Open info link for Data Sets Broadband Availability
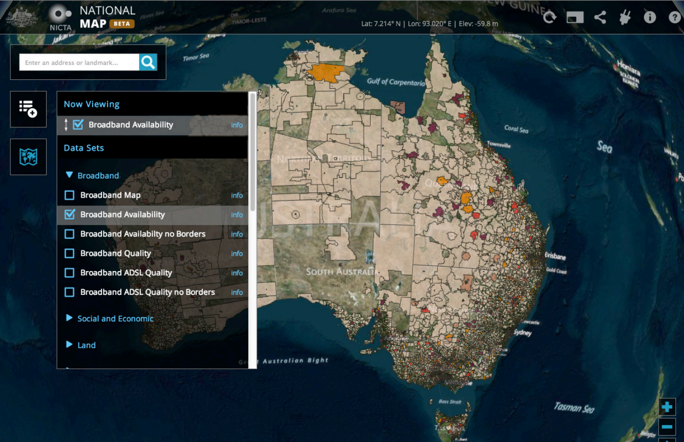684x442 pixels. [x=237, y=215]
